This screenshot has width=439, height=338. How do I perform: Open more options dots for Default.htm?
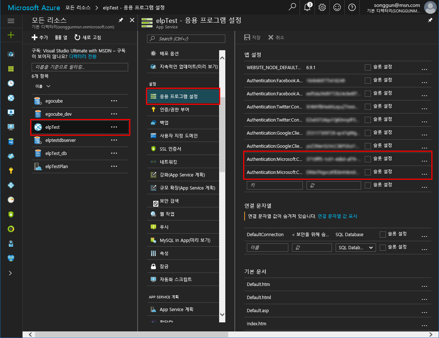[x=424, y=286]
